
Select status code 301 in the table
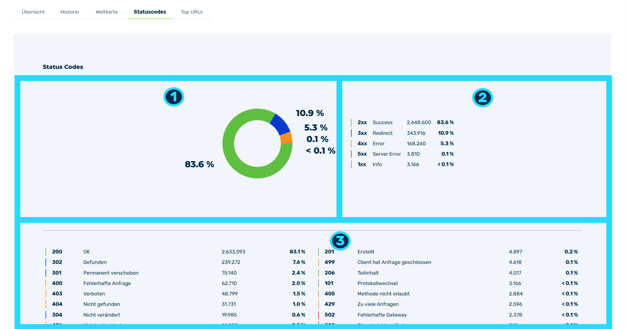click(x=57, y=273)
